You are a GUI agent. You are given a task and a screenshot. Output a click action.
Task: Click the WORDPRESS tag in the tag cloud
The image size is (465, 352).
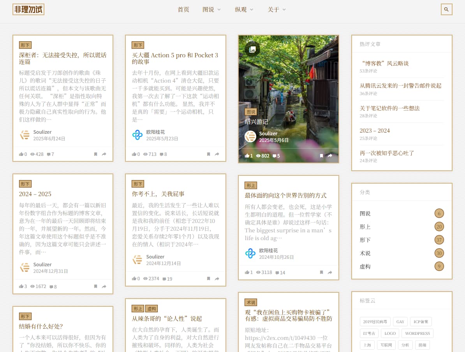click(417, 333)
